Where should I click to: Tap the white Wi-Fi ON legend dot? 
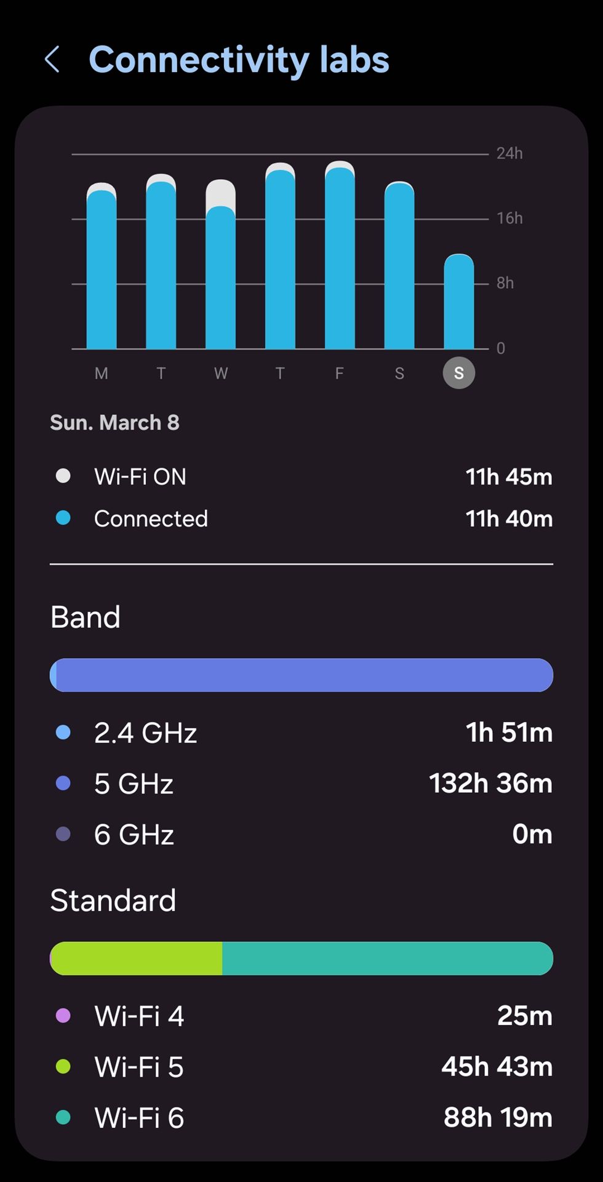[63, 476]
